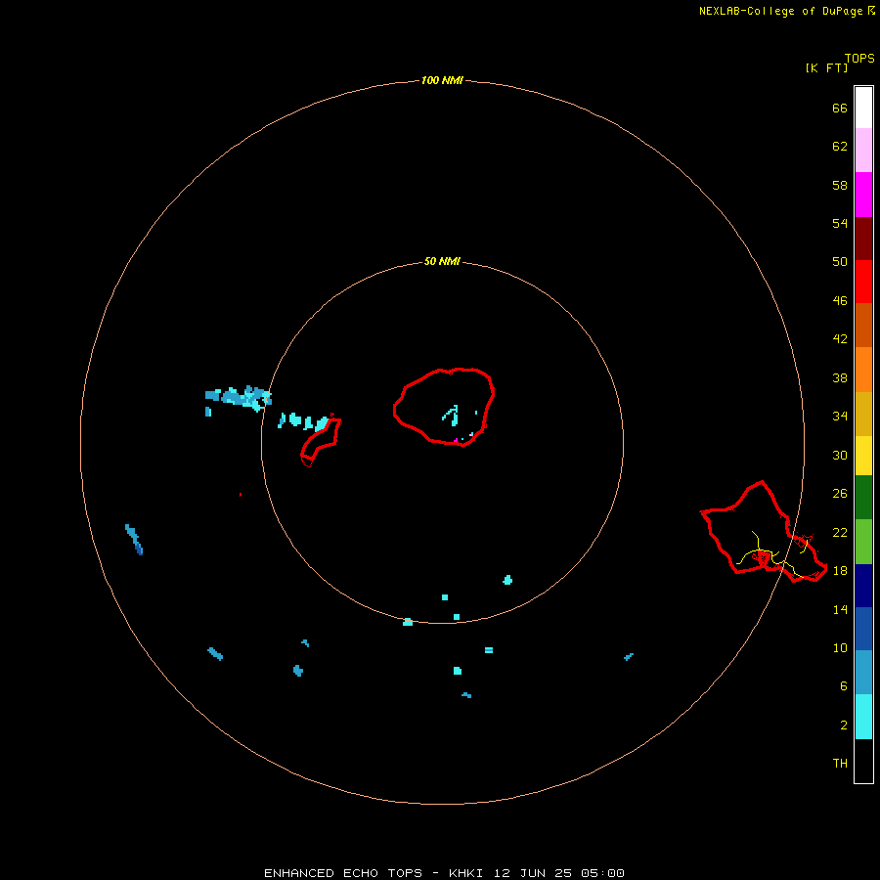Click the 50 NMI range ring label
Image resolution: width=880 pixels, height=880 pixels.
(x=442, y=261)
